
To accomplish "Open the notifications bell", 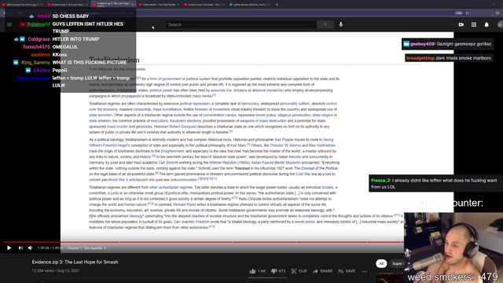I will tap(486, 24).
